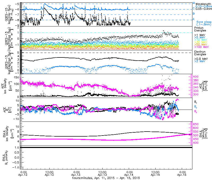Viewport: 212px width, 180px height.
Task: Click the '>5 MeV' proton legend entry
Action: (x=200, y=37)
